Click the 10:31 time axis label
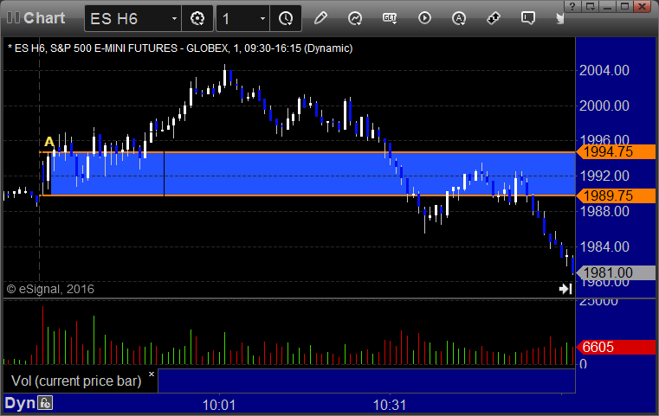659x416 pixels. (x=390, y=405)
